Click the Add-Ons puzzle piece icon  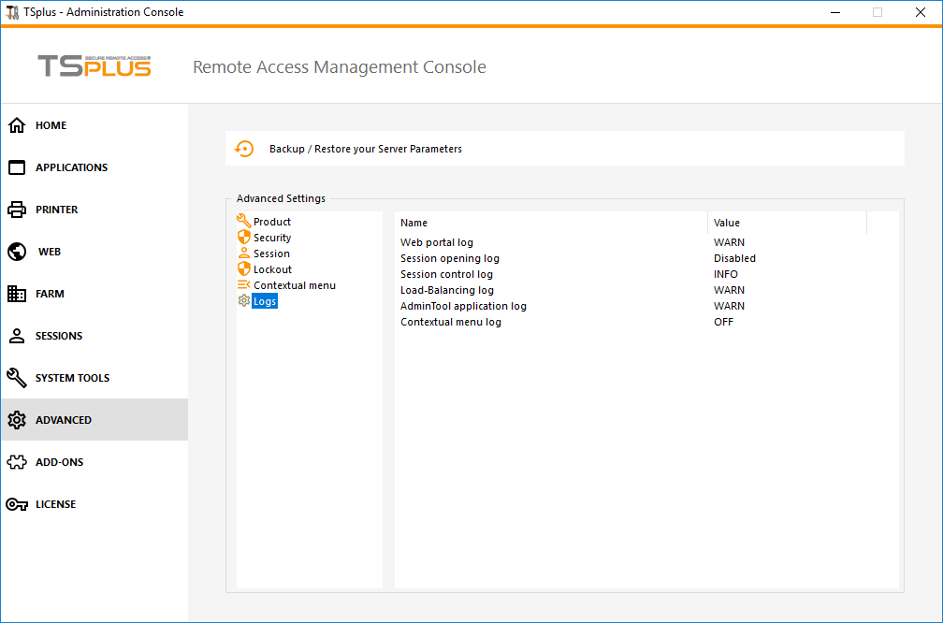[x=17, y=462]
